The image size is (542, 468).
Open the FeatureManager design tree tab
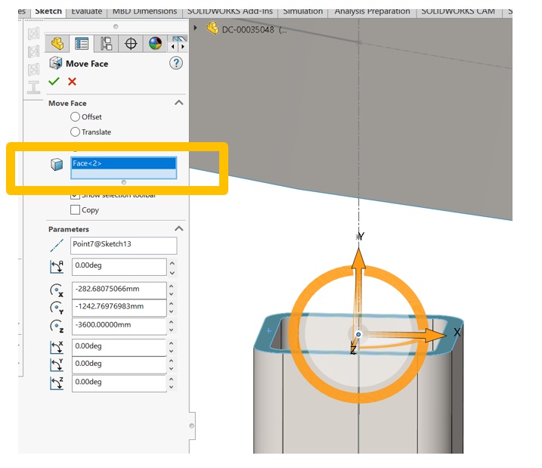tap(57, 44)
